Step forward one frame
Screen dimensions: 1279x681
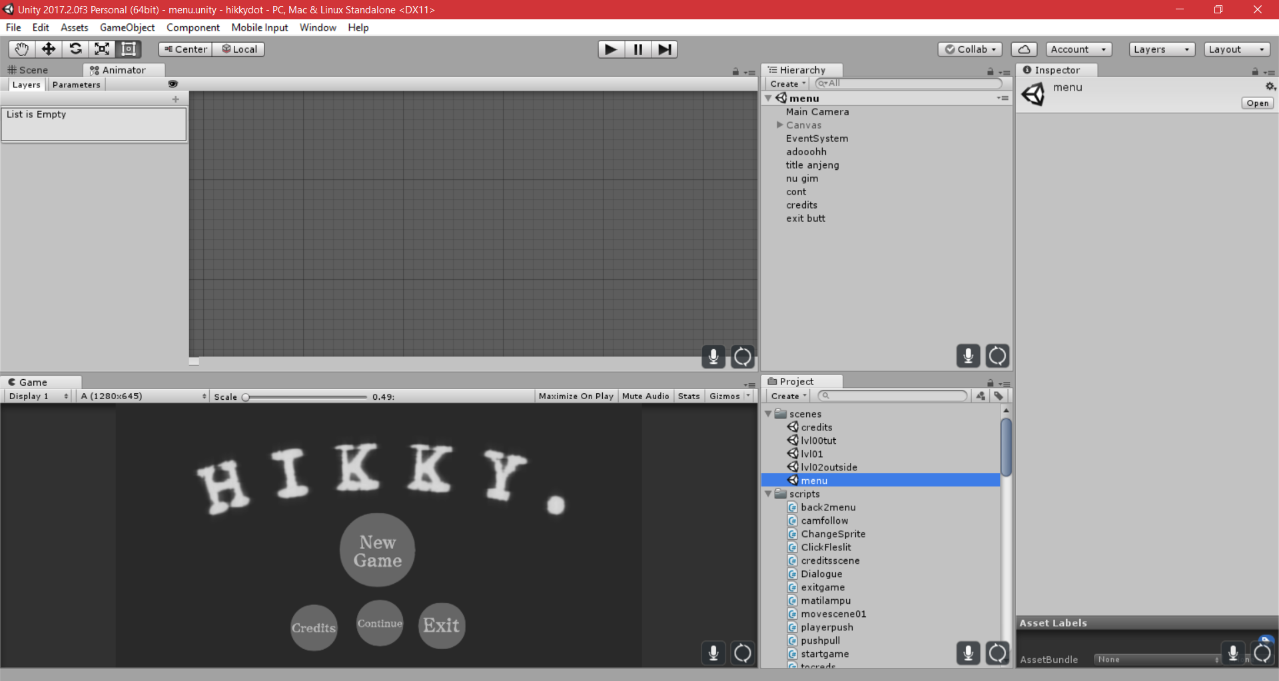click(x=664, y=49)
